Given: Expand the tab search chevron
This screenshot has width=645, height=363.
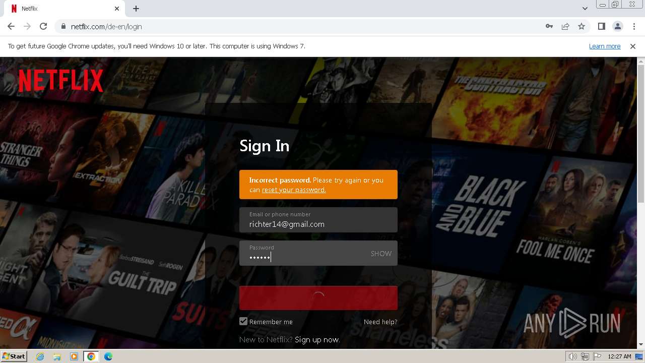Looking at the screenshot, I should [x=585, y=9].
